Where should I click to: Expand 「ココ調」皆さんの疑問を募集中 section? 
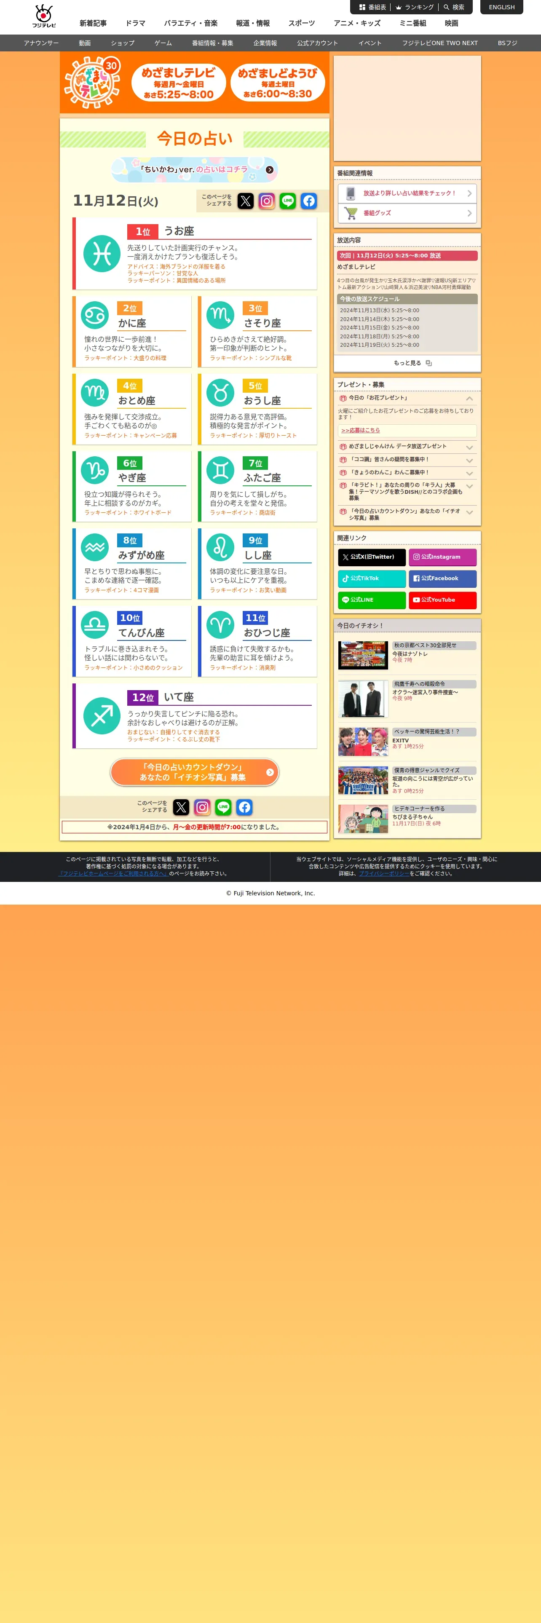point(469,461)
